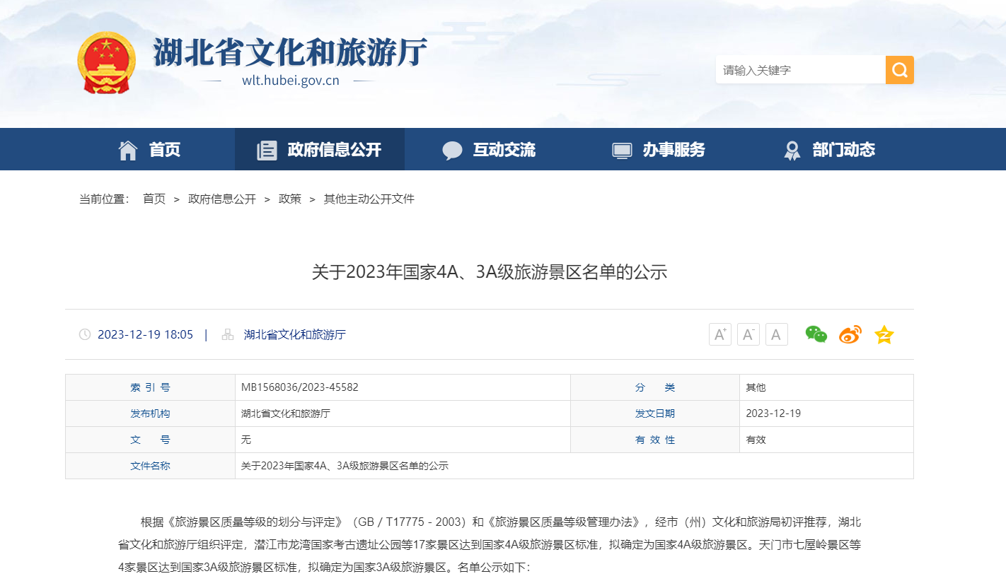The height and width of the screenshot is (581, 1006).
Task: Share article to Weibo icon
Action: click(850, 334)
